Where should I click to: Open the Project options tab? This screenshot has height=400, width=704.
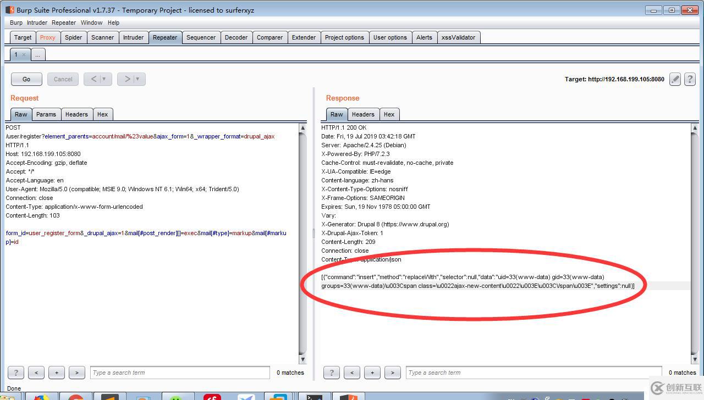(344, 37)
